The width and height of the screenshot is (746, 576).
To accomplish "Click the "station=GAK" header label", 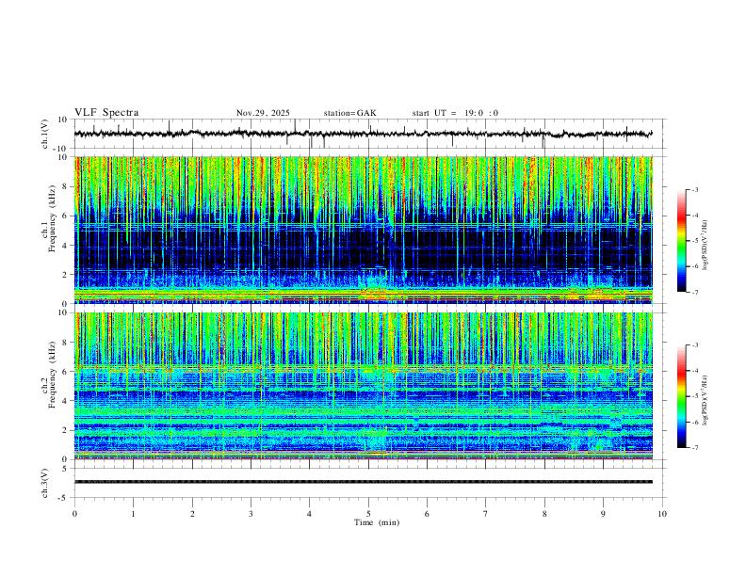I will pos(349,113).
